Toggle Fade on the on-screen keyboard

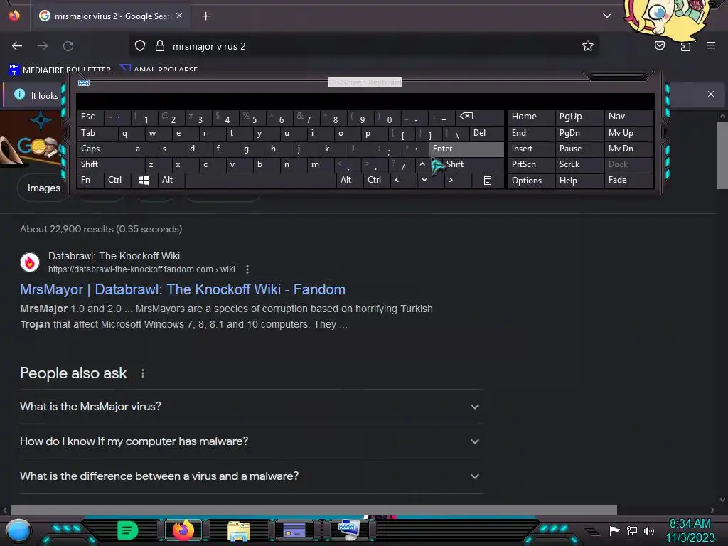coord(628,180)
